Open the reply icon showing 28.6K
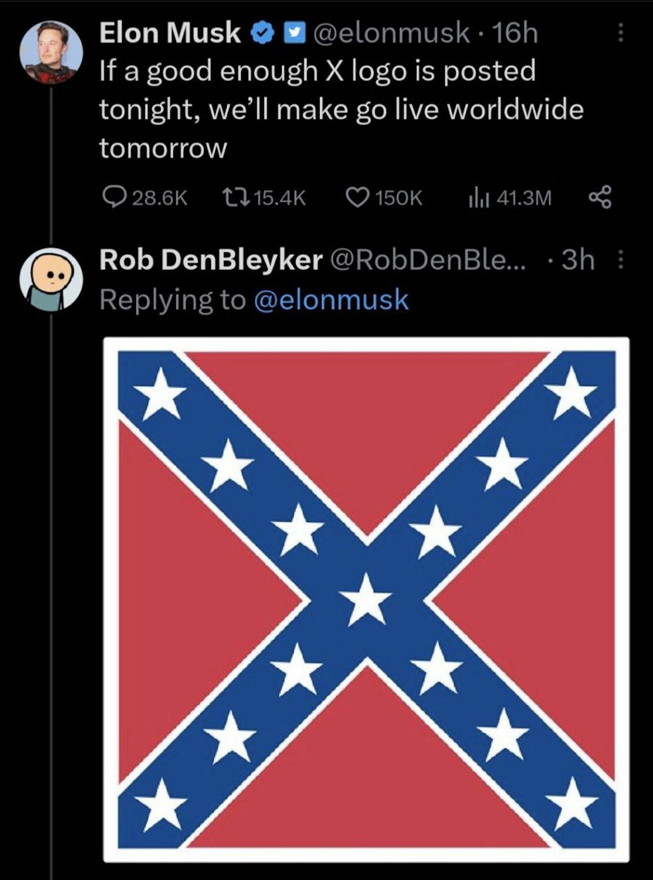Image resolution: width=653 pixels, height=880 pixels. (114, 198)
